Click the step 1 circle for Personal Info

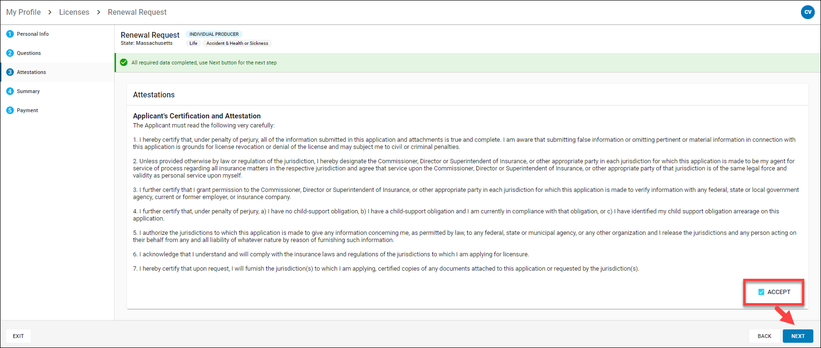tap(10, 34)
